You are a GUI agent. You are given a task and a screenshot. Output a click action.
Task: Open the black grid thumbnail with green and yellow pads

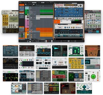coord(11,76)
